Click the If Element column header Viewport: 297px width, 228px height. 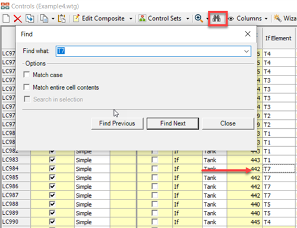point(279,38)
